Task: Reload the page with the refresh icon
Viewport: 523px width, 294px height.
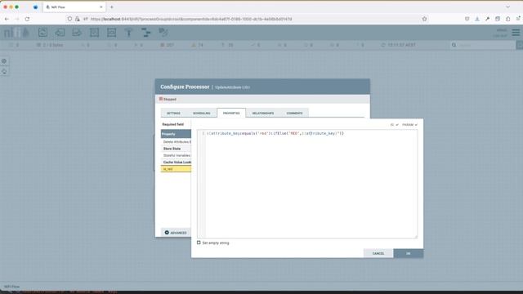Action: (x=27, y=19)
